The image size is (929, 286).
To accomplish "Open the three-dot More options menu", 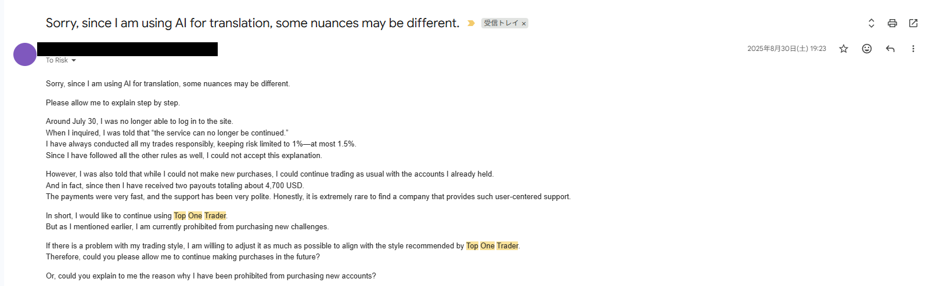I will 913,49.
